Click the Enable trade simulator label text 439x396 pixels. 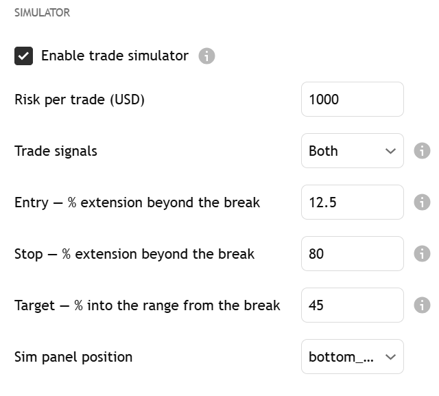click(115, 56)
